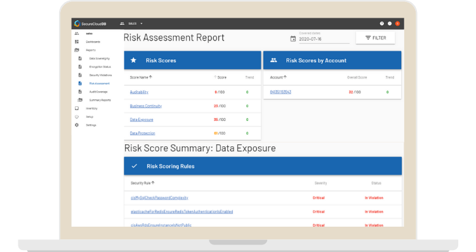Click the 32 /100 overall account score
Screen dimensions: 476x252
(x=355, y=92)
